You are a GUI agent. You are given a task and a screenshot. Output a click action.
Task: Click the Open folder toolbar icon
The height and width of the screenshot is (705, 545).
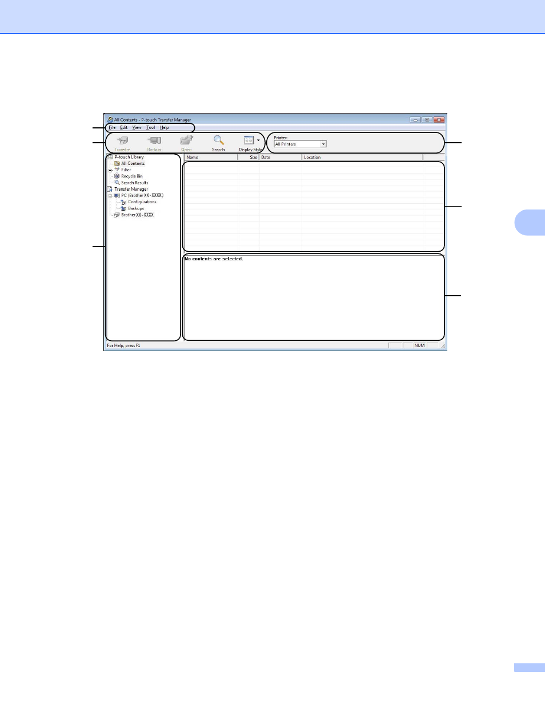coord(187,140)
